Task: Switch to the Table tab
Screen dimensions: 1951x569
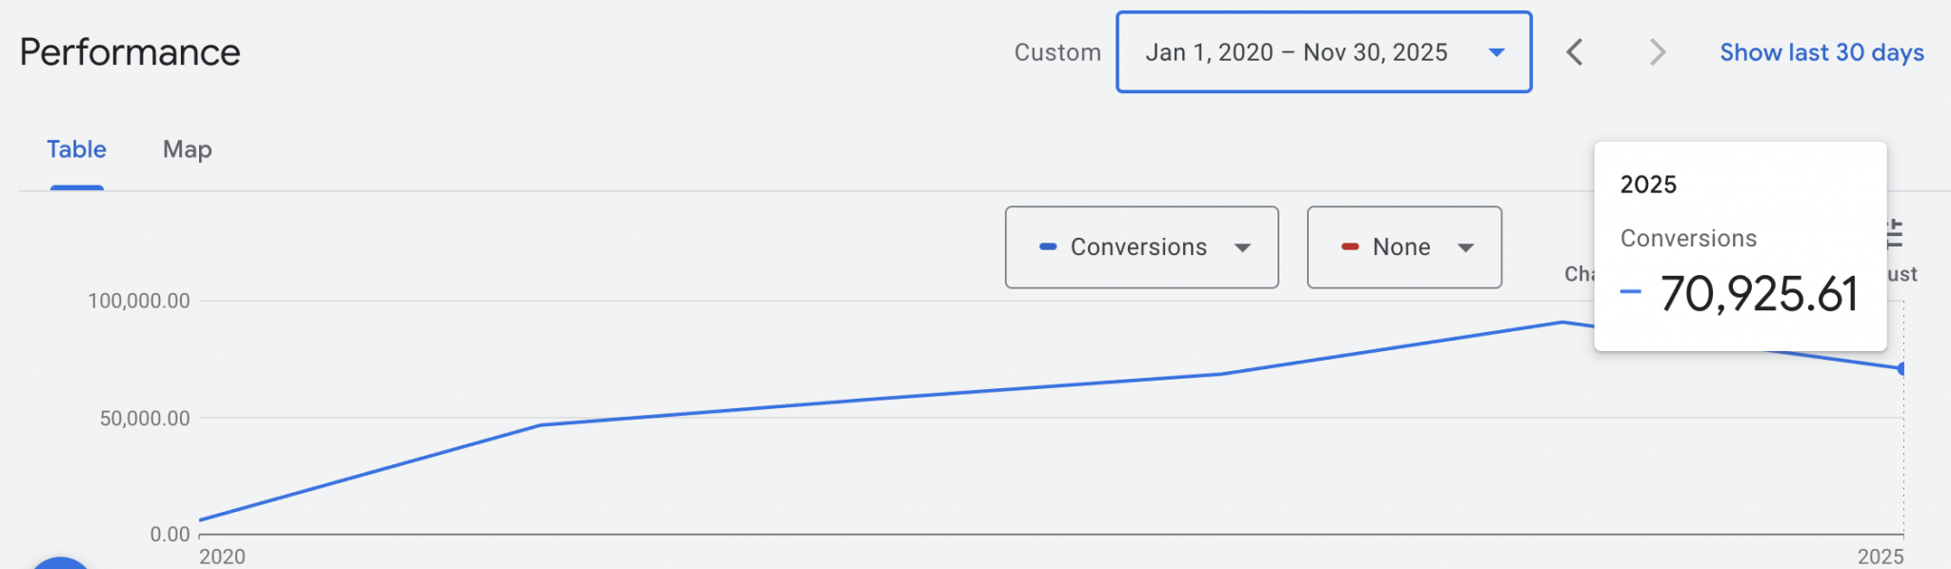Action: [76, 149]
